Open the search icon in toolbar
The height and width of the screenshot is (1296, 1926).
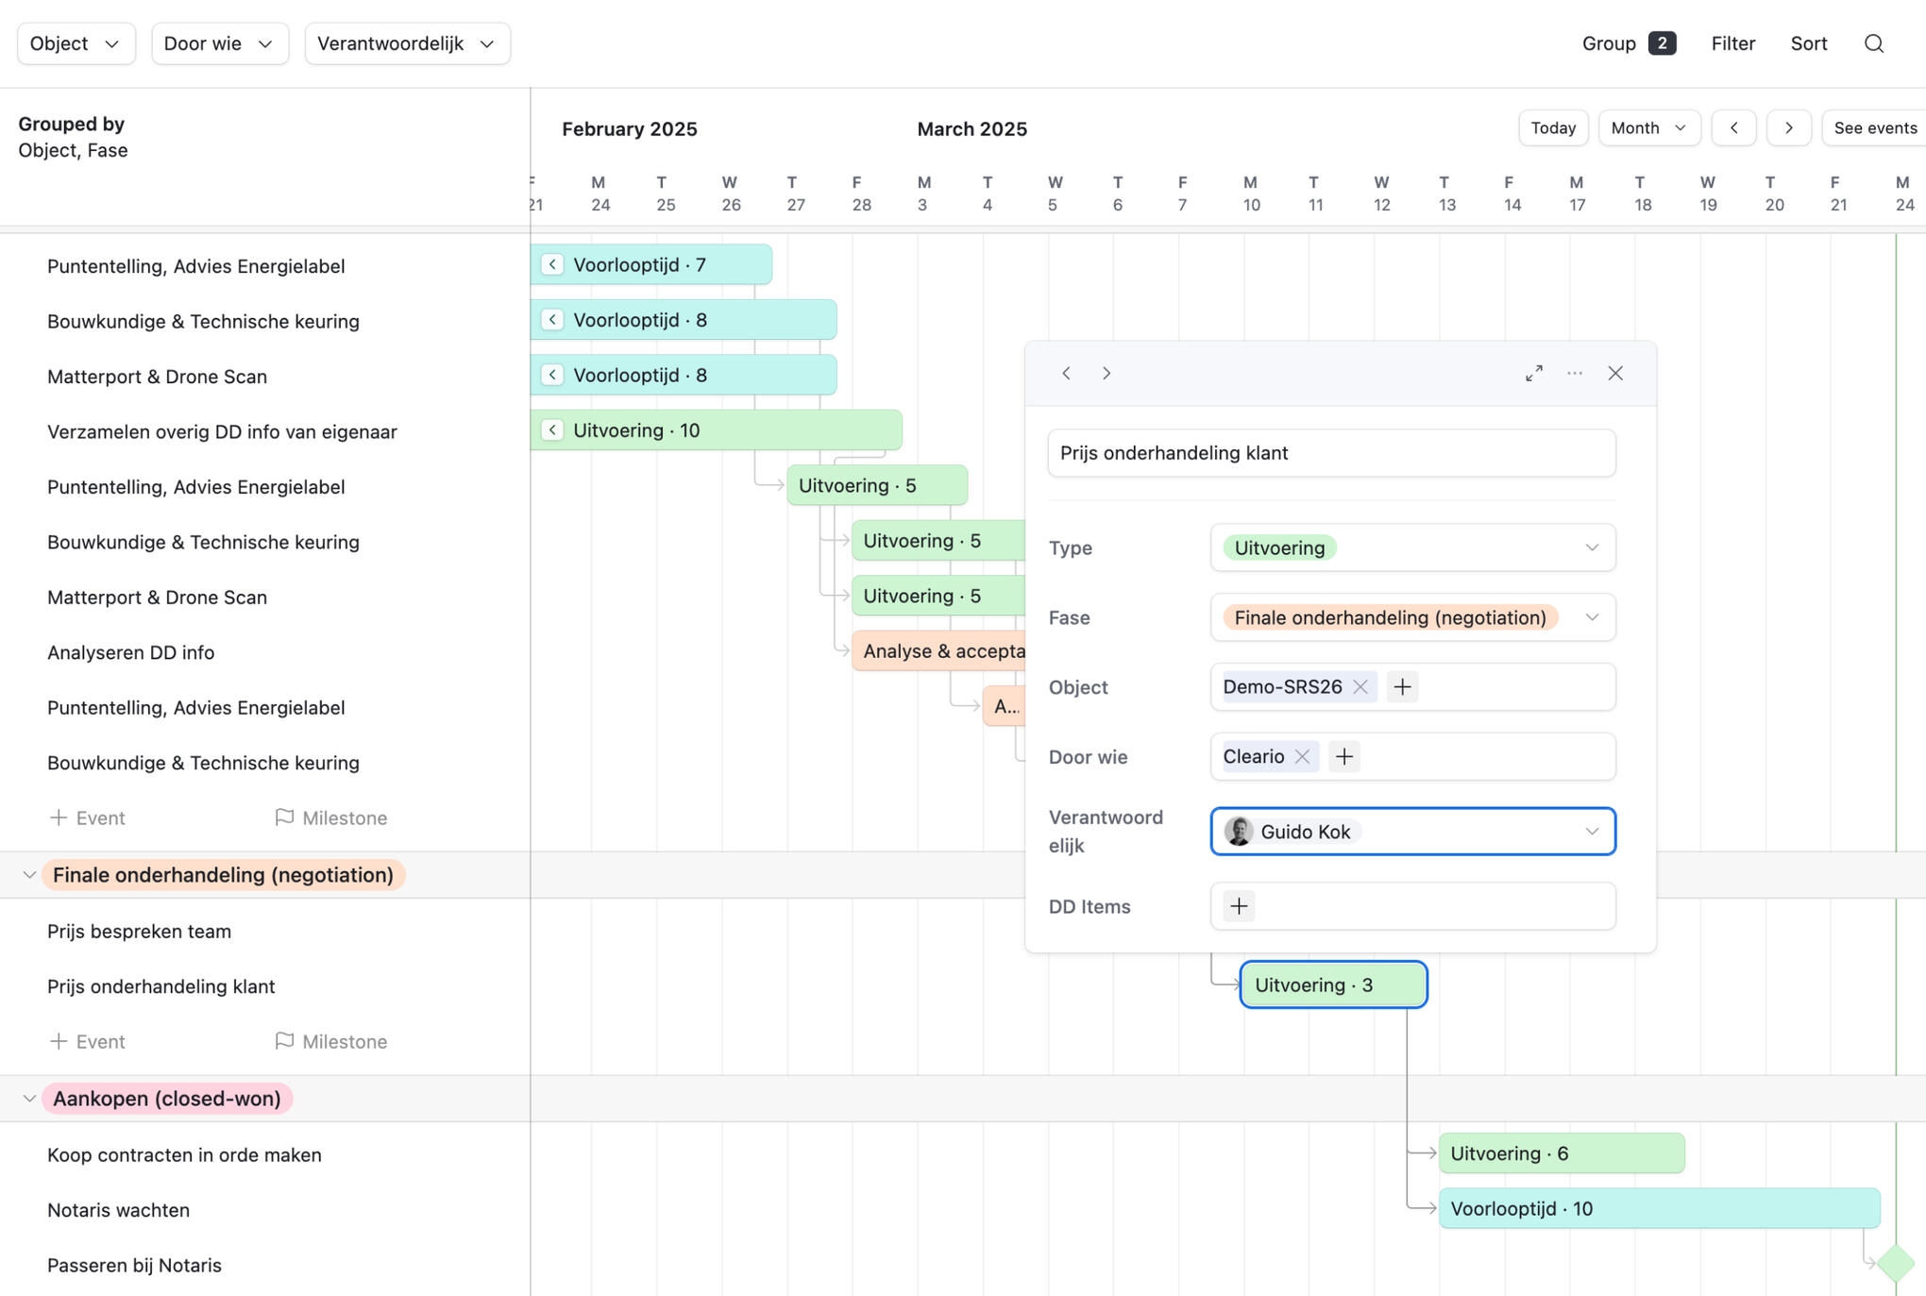click(1874, 43)
